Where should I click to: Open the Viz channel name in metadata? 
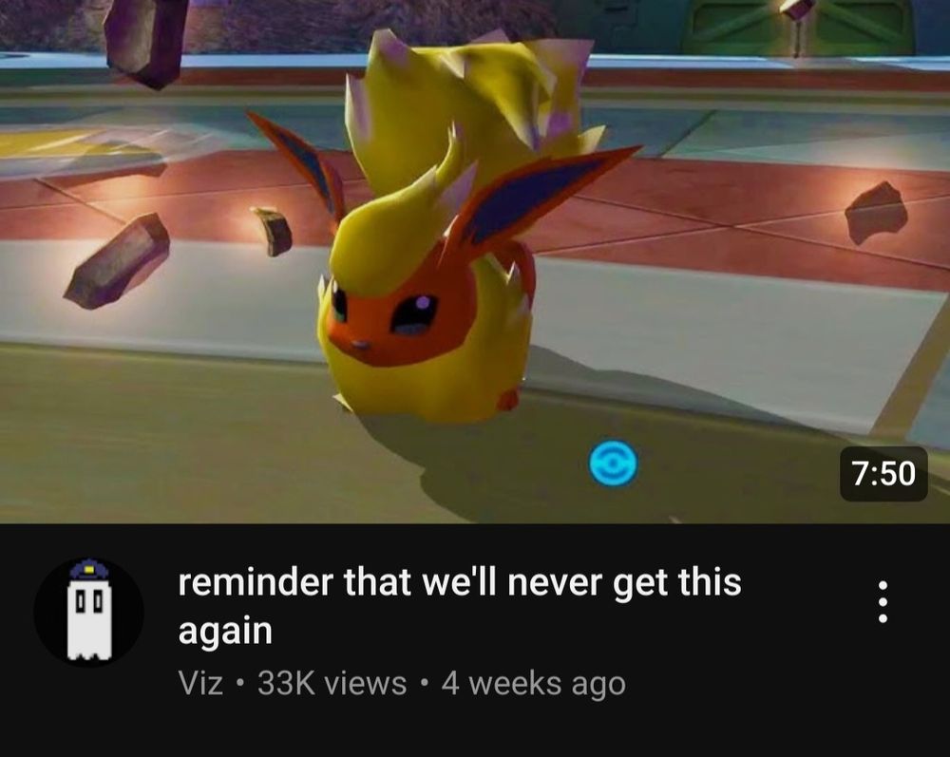[201, 684]
